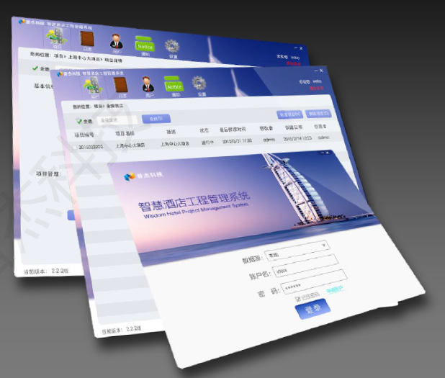Open the log book icon in the middle window
Image resolution: width=445 pixels, height=378 pixels.
(x=121, y=85)
